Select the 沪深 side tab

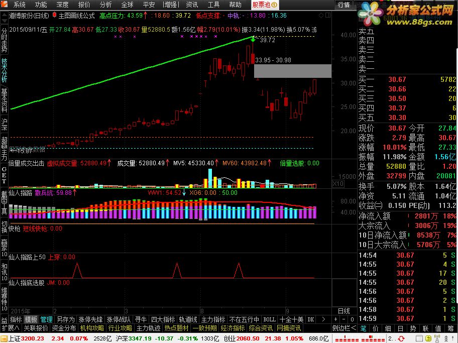click(x=4, y=125)
